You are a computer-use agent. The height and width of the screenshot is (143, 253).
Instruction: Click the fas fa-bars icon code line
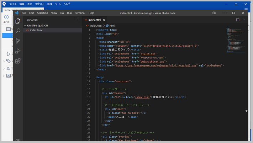click(x=127, y=113)
